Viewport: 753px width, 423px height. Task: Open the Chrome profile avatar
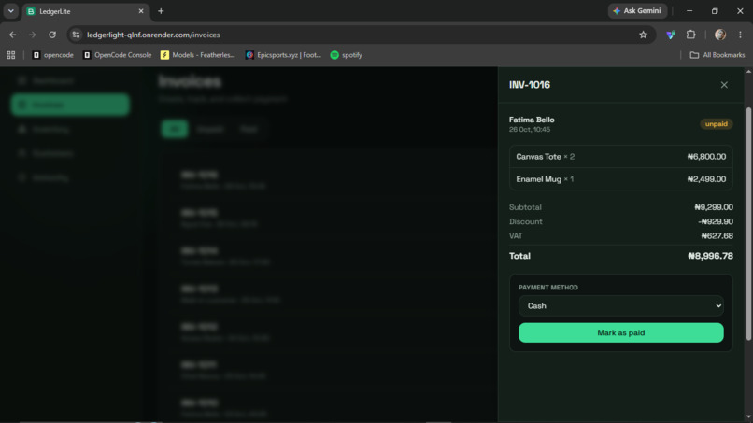tap(719, 35)
